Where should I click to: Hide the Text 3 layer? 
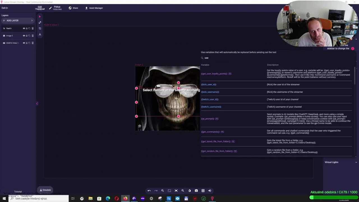click(24, 28)
